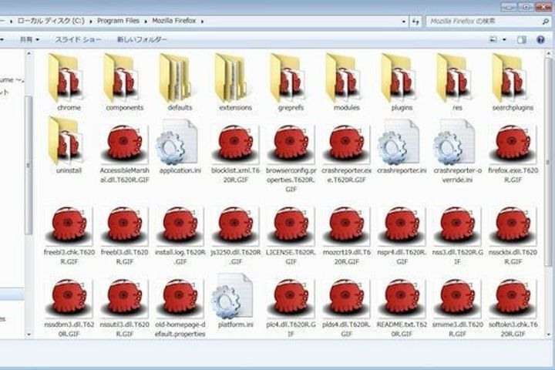Click file list scrollbar down arrow

pos(549,334)
